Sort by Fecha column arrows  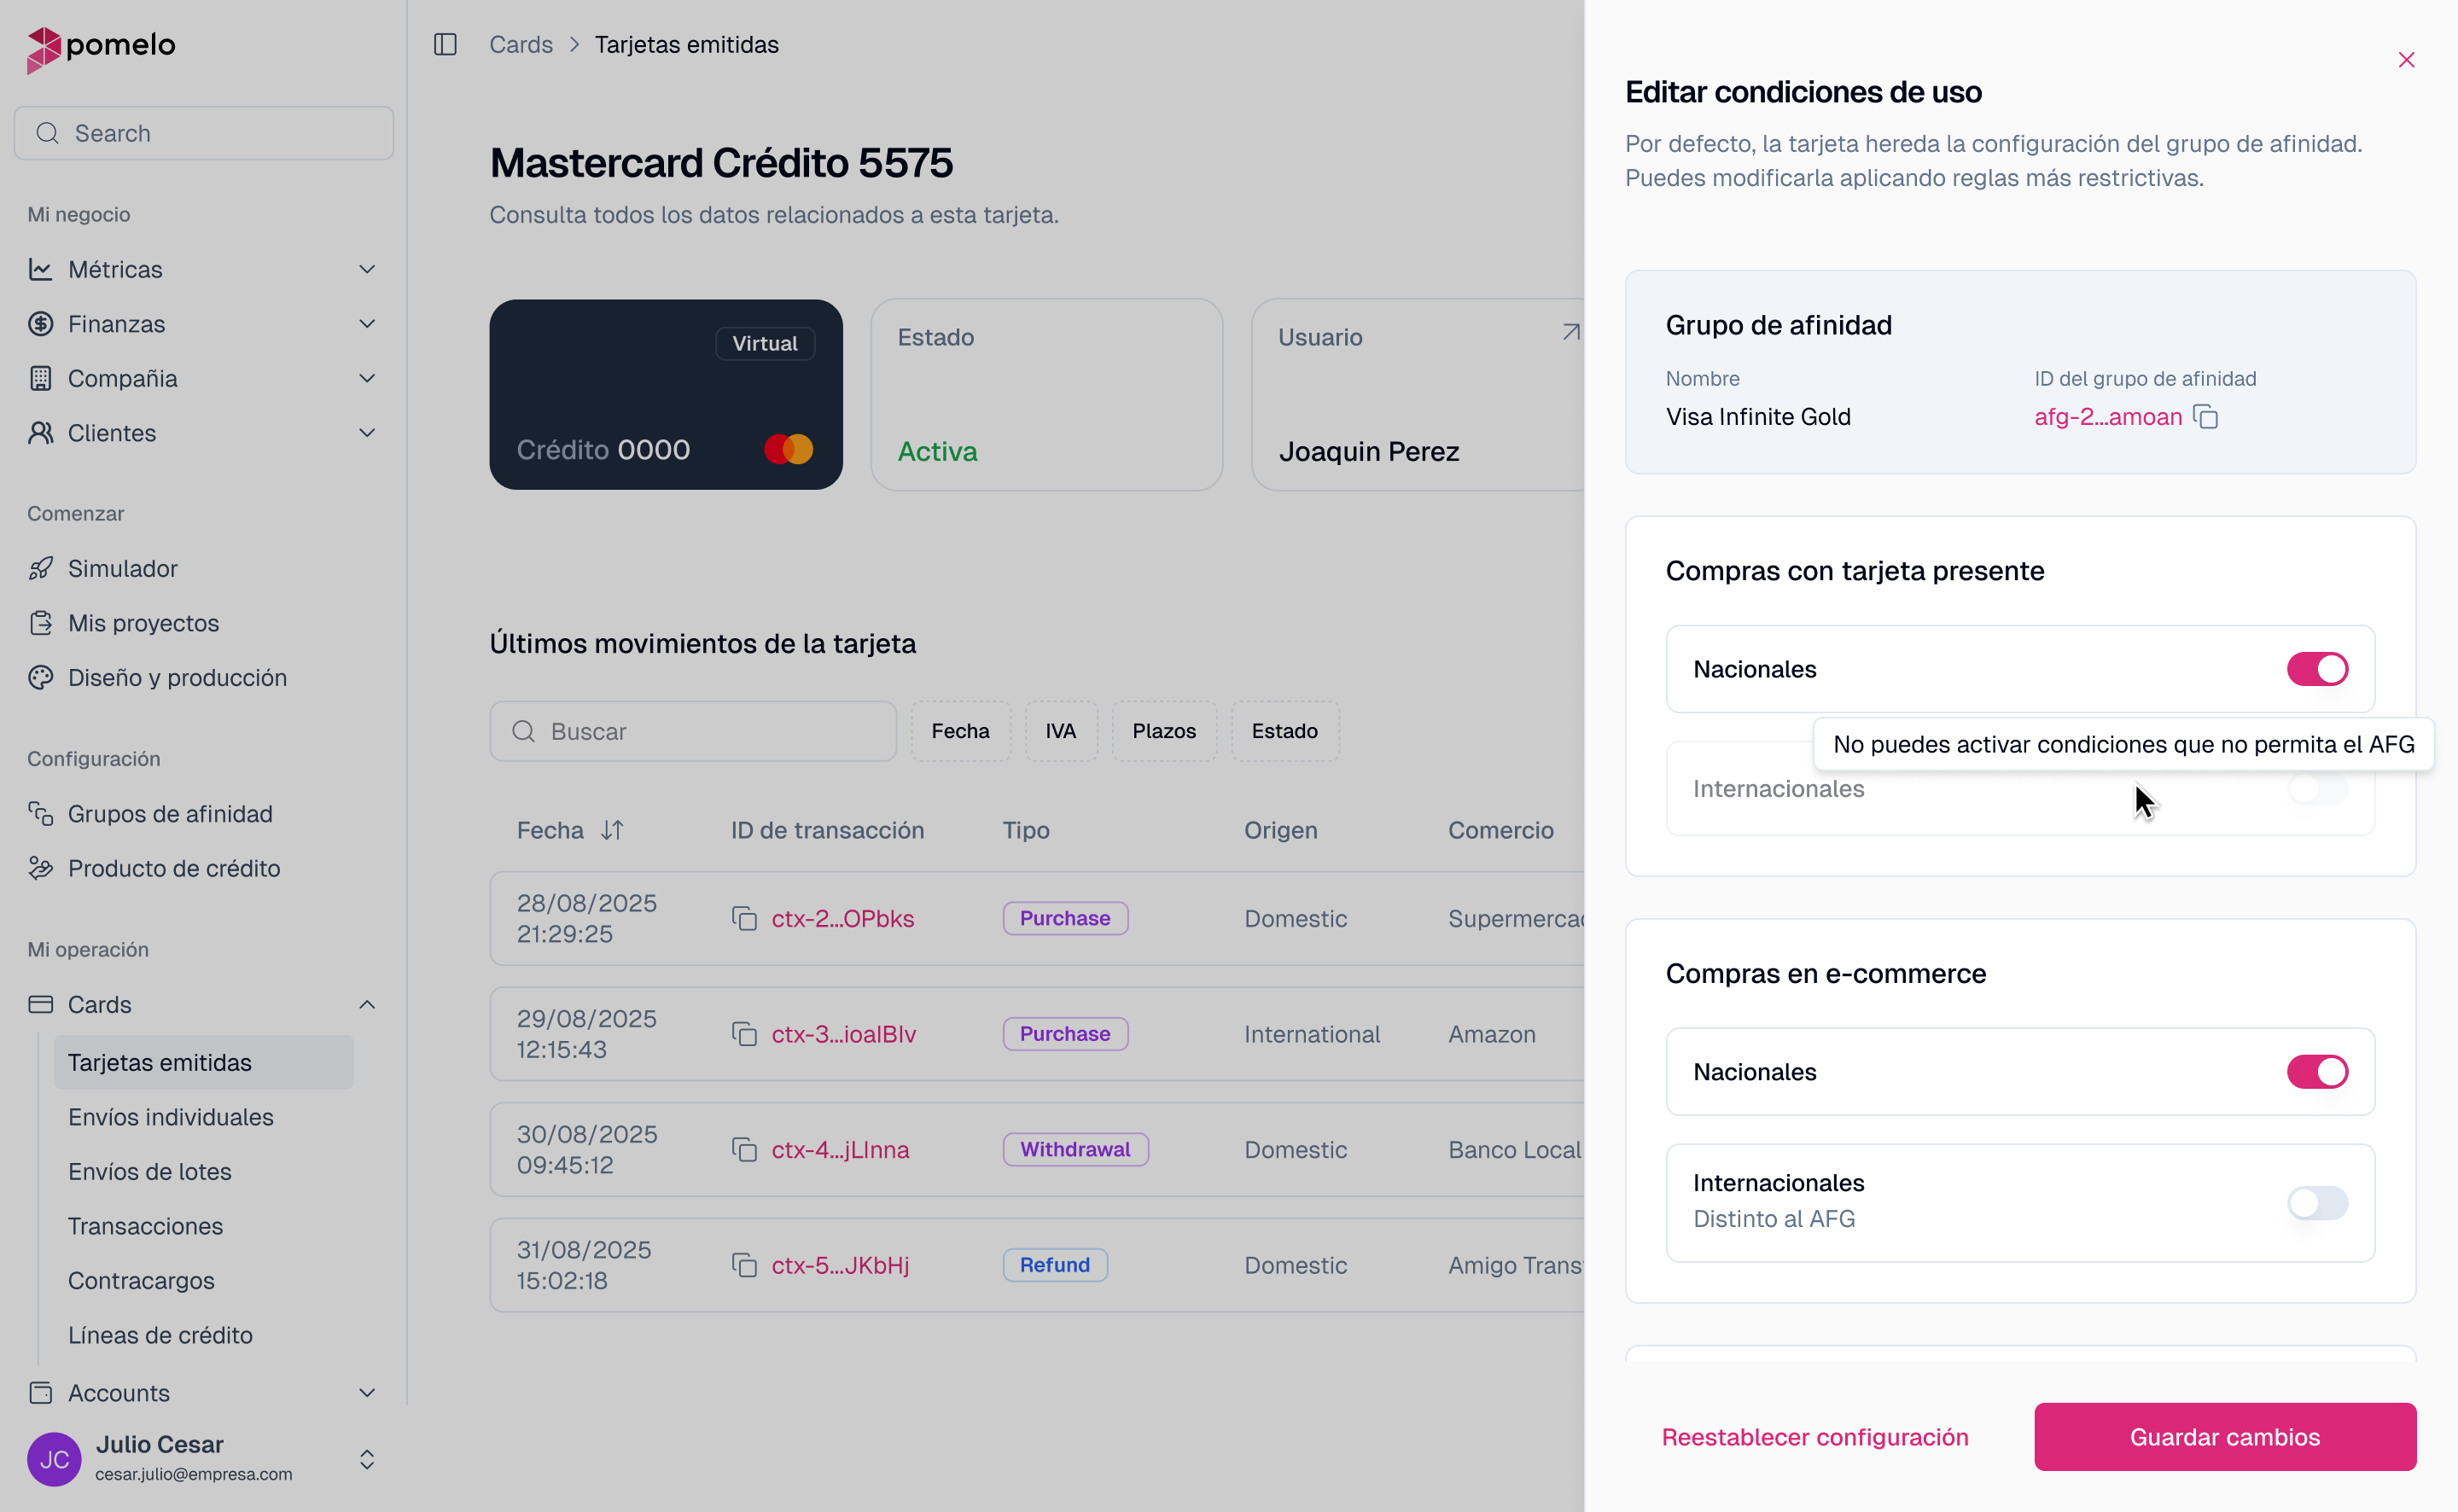(x=612, y=830)
